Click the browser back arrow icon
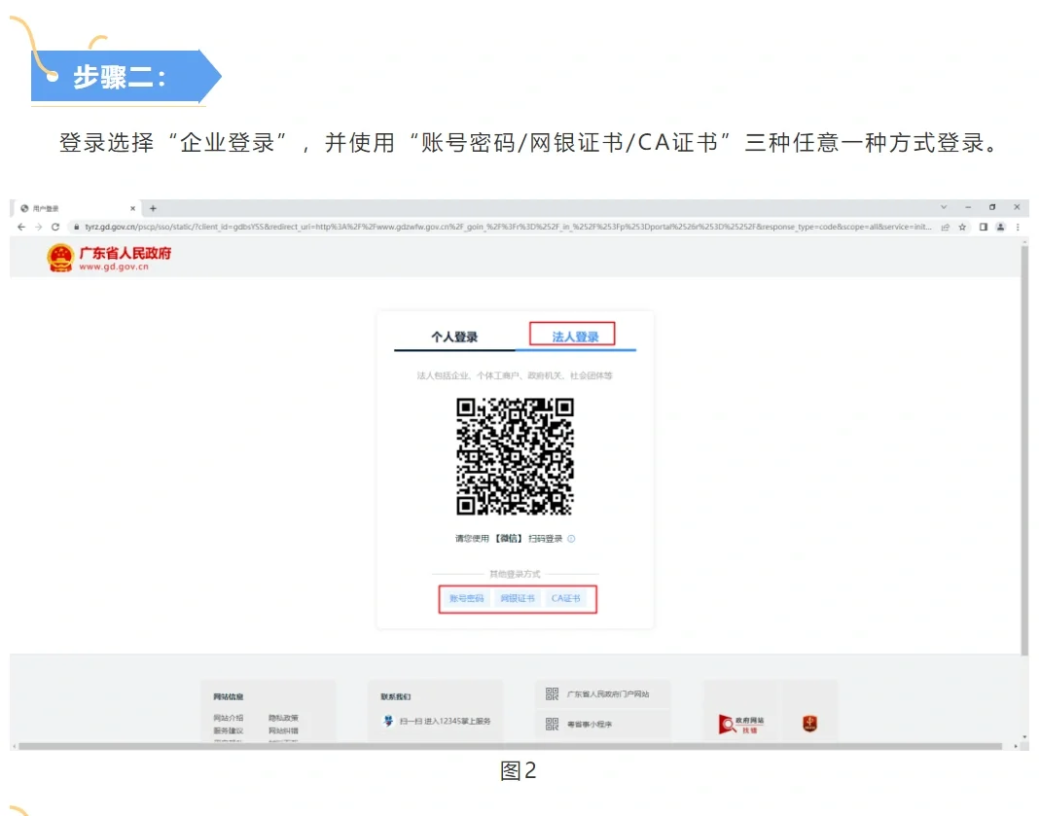 coord(21,226)
